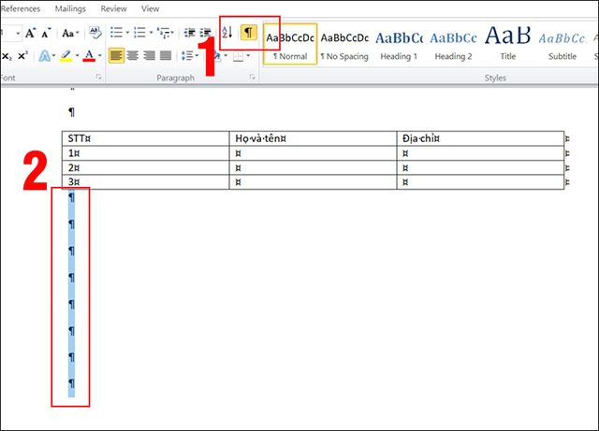Click the Họ và tên table header cell
This screenshot has width=599, height=431.
click(314, 139)
